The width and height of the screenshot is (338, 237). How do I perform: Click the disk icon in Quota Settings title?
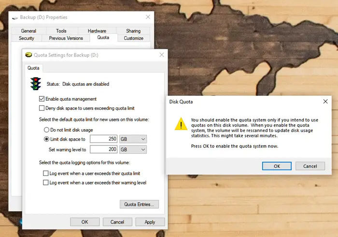28,55
